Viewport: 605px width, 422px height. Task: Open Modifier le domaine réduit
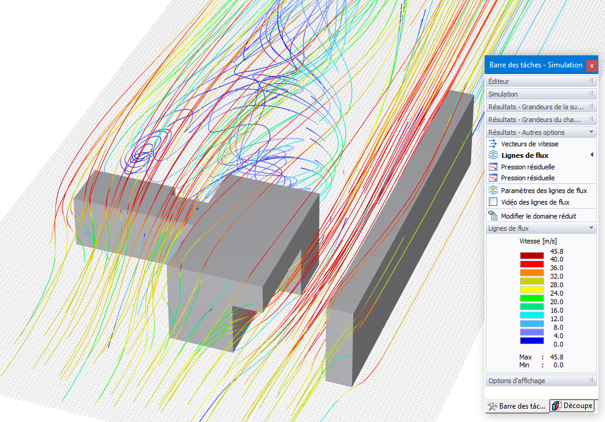538,216
